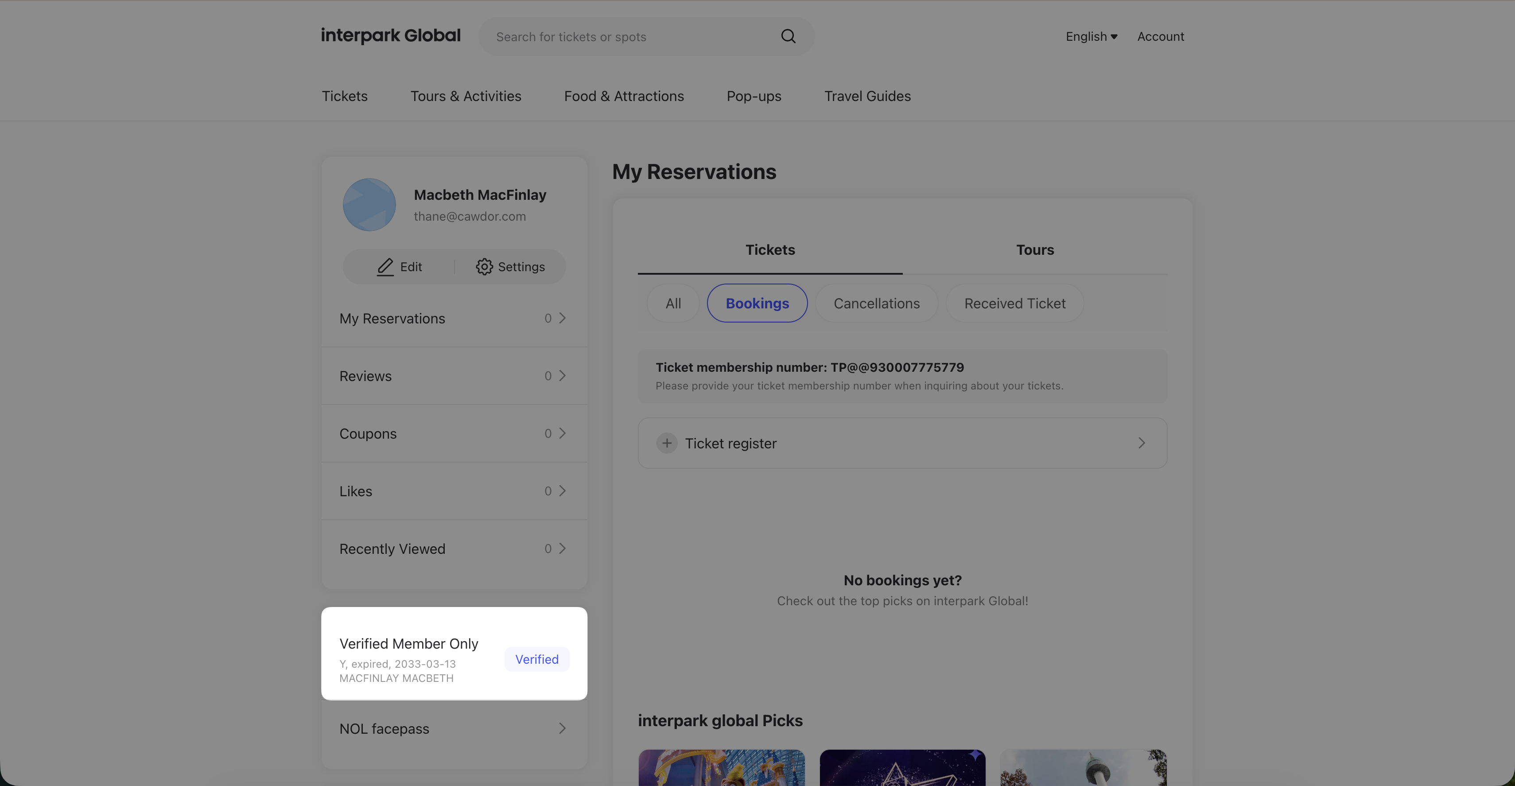
Task: Click the interpark Global logo
Action: tap(391, 36)
